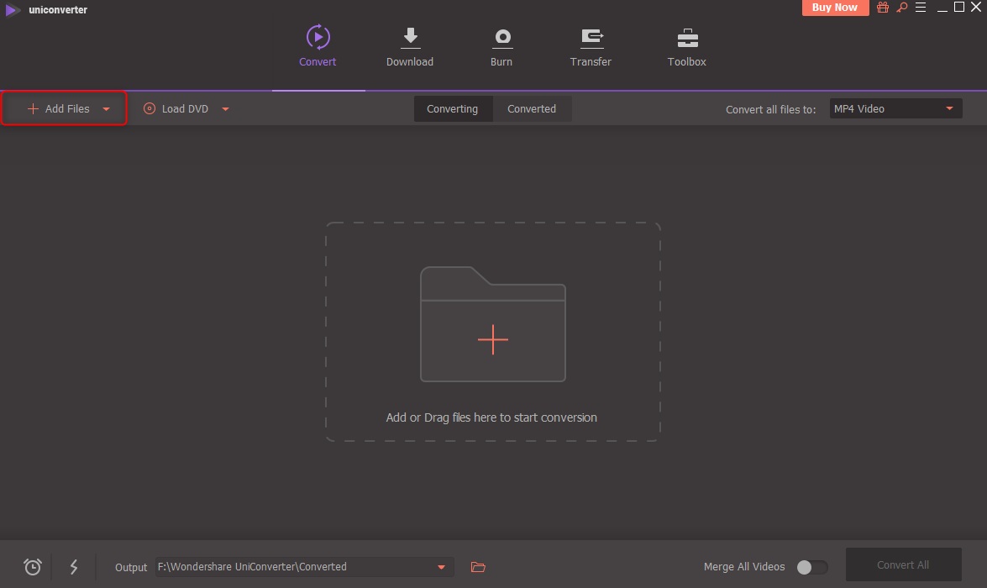The image size is (987, 588).
Task: Select the Converting tab
Action: [452, 108]
